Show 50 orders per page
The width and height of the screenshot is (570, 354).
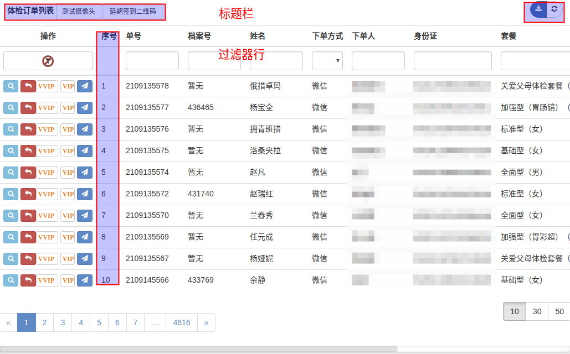(x=559, y=311)
